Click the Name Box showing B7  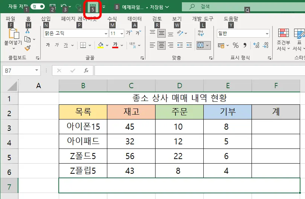coord(21,70)
